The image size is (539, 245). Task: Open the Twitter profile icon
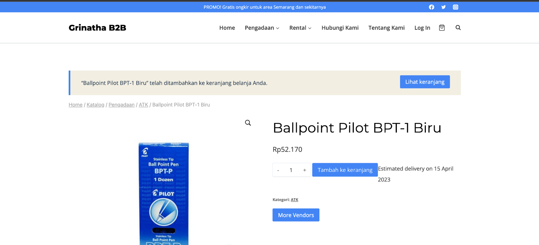(443, 7)
